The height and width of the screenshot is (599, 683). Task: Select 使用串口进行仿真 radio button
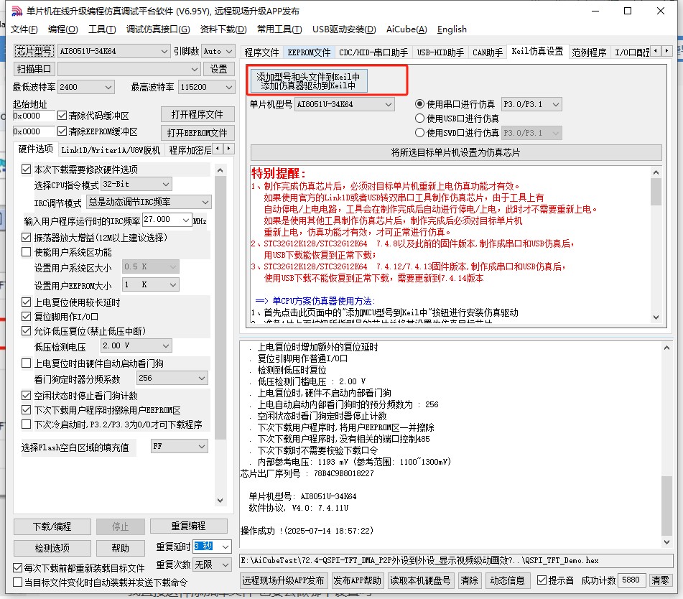tap(419, 103)
